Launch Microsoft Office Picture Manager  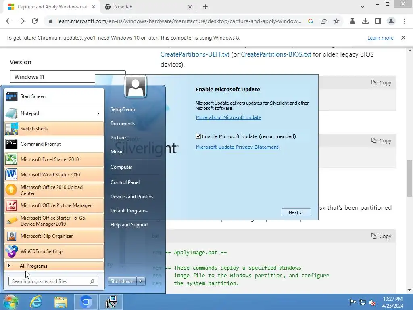pos(54,205)
